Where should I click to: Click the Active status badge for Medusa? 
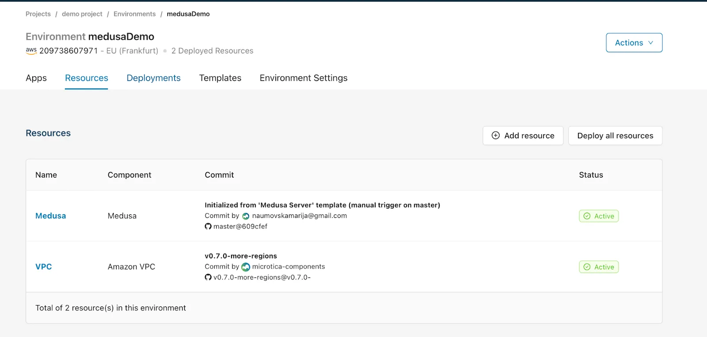[599, 216]
